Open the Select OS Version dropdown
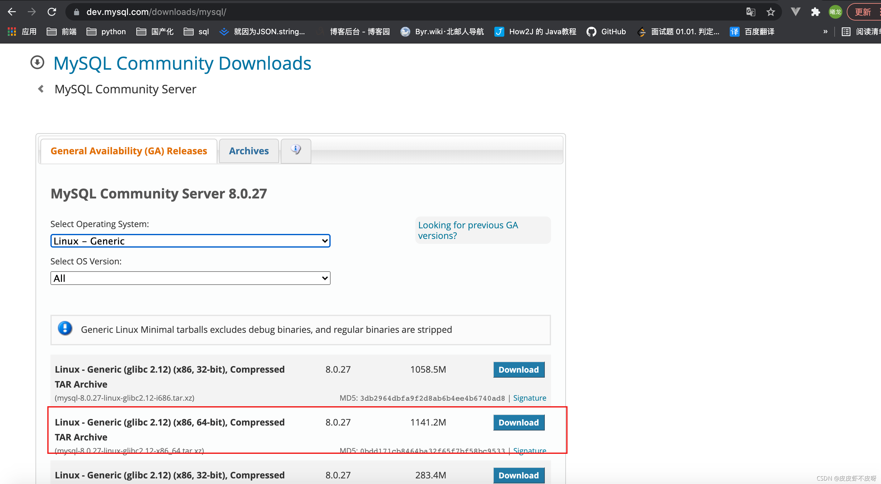The image size is (881, 484). (190, 278)
